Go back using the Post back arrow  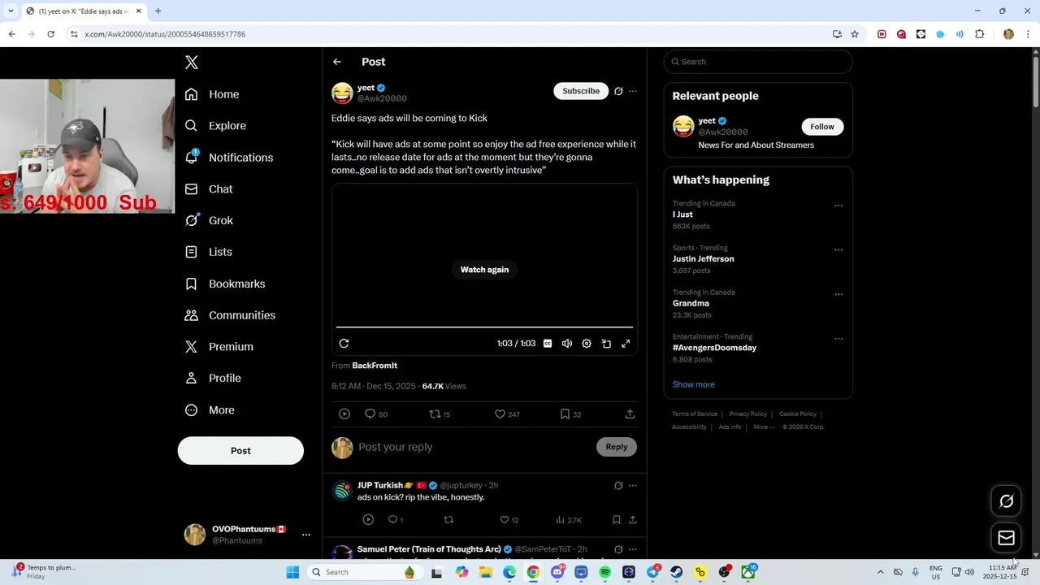tap(337, 62)
